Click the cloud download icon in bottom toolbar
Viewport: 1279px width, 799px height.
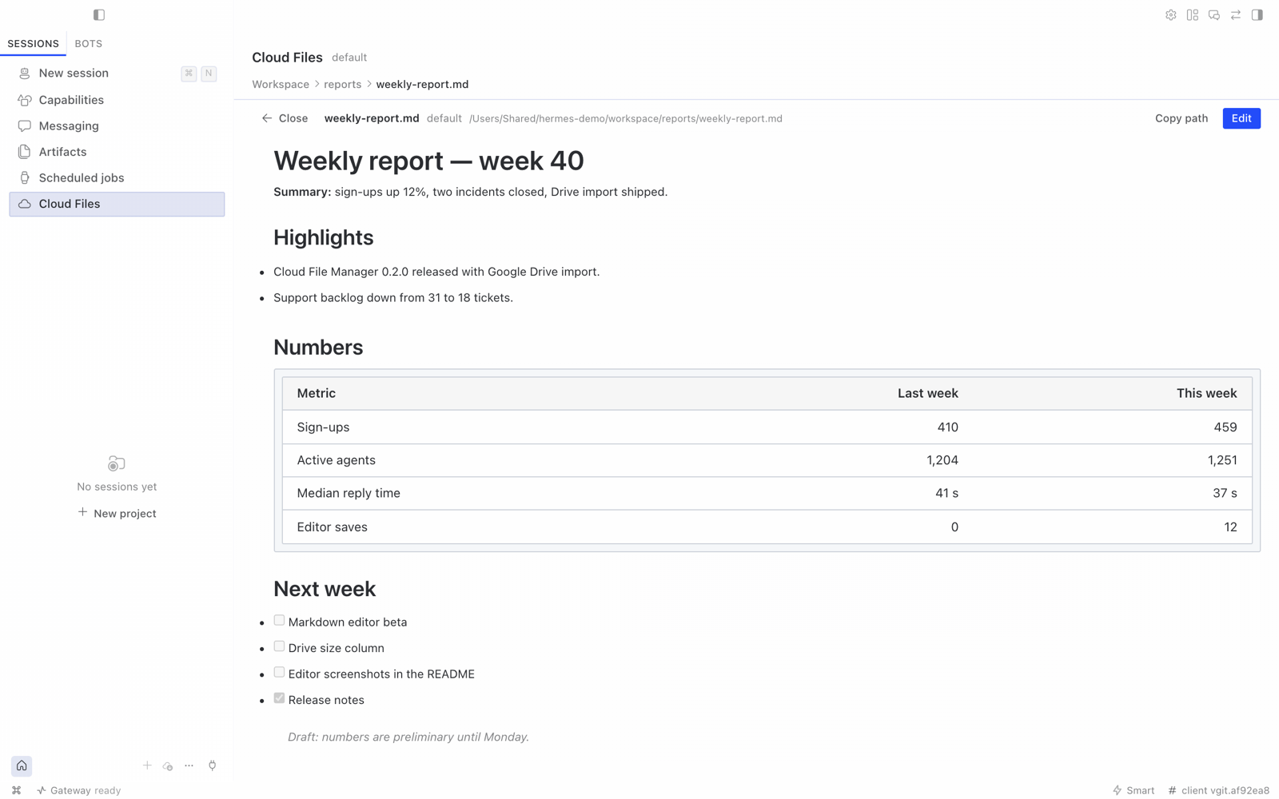tap(168, 765)
